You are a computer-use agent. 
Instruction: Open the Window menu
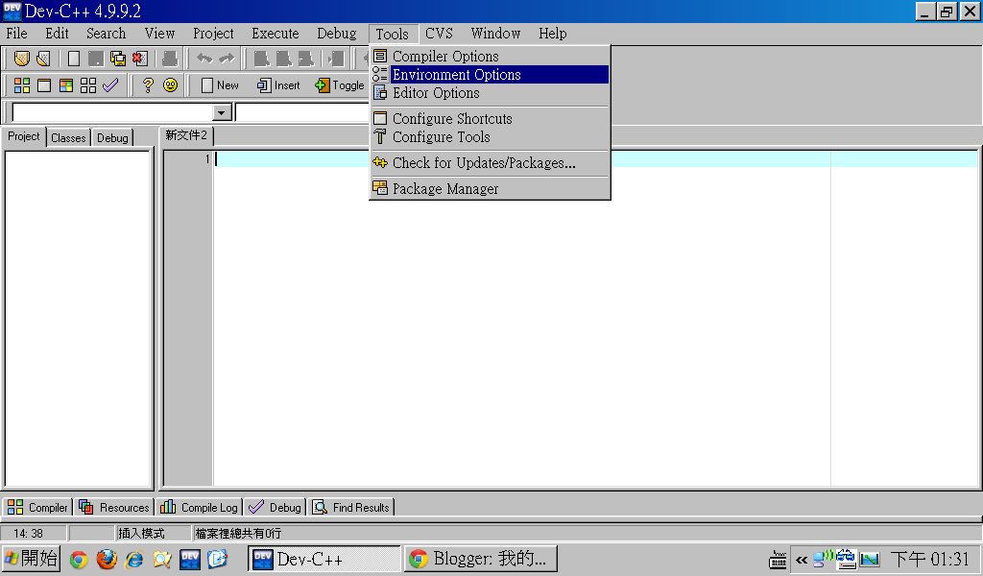pos(495,34)
